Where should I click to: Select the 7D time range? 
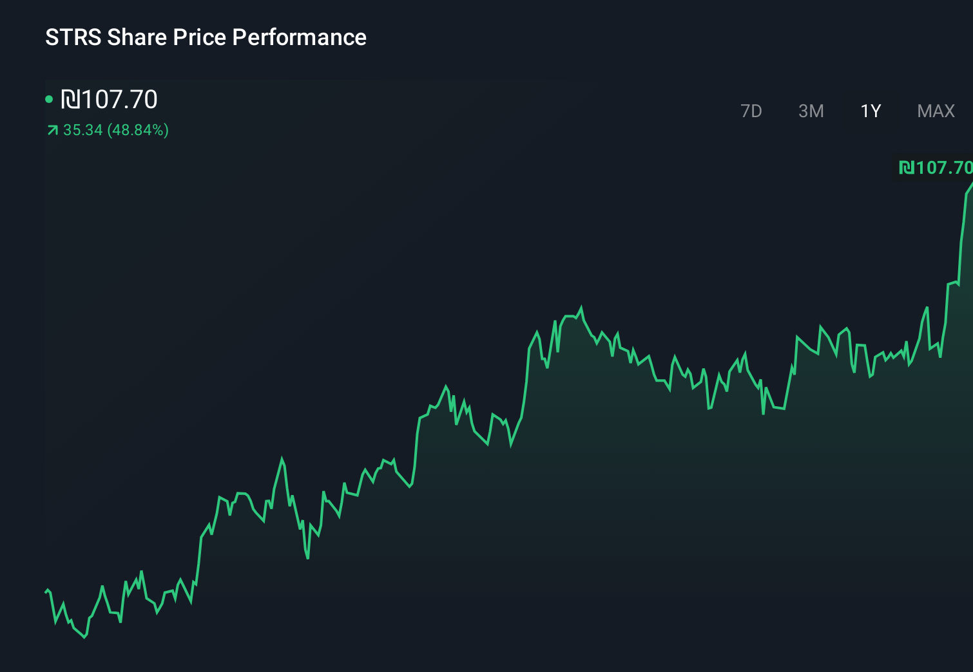(x=752, y=111)
